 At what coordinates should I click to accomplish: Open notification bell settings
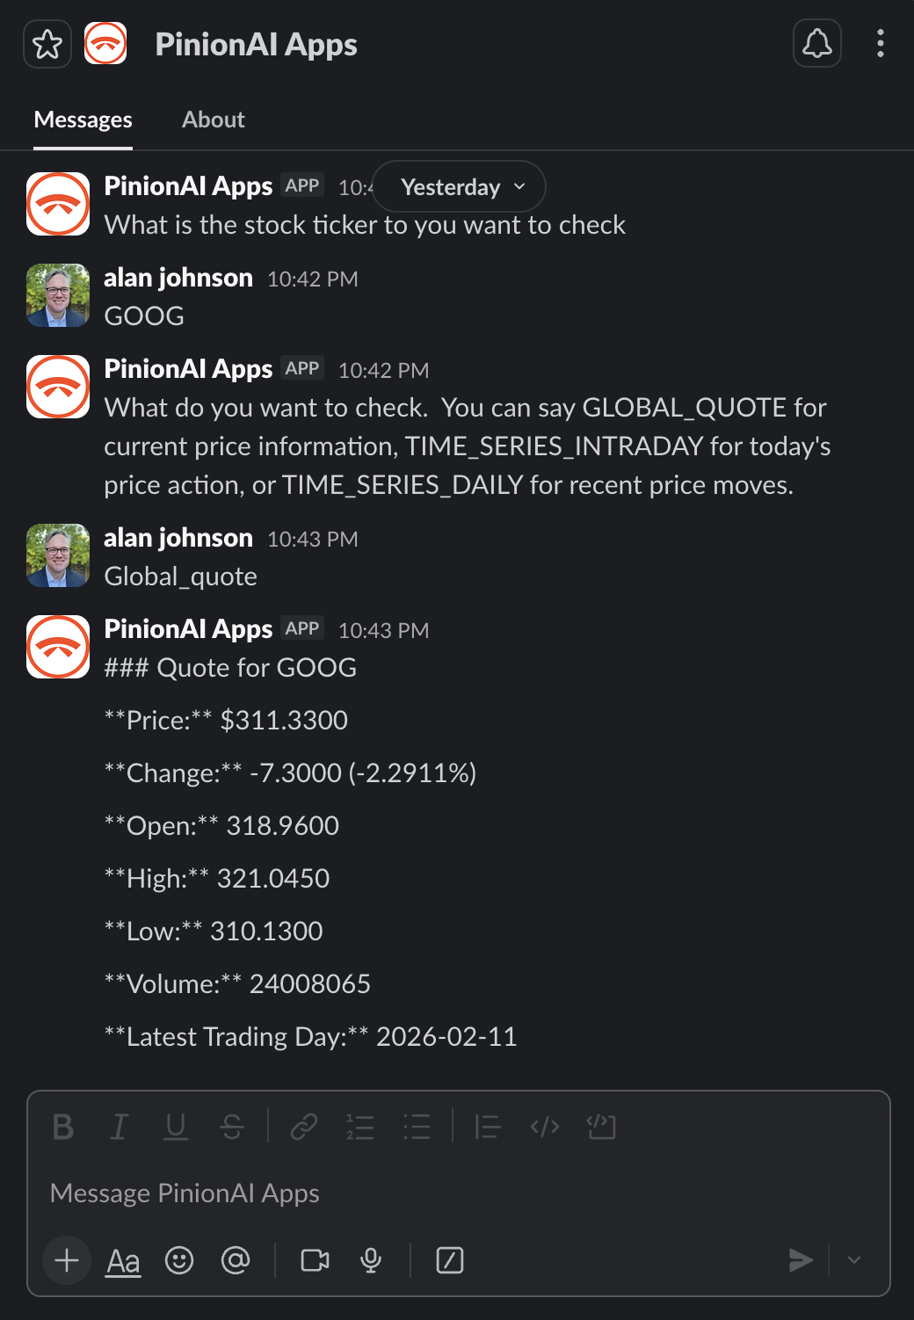[816, 44]
